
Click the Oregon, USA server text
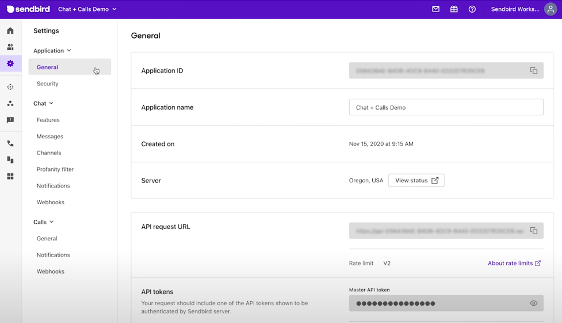[366, 181]
